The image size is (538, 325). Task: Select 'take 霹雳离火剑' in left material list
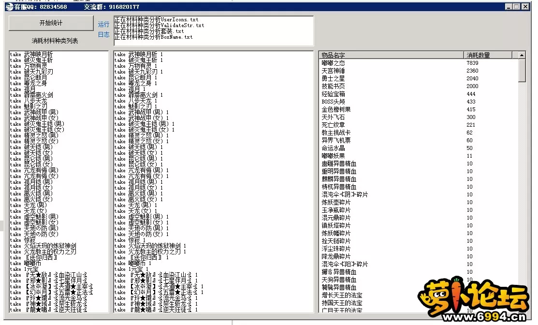click(x=31, y=95)
